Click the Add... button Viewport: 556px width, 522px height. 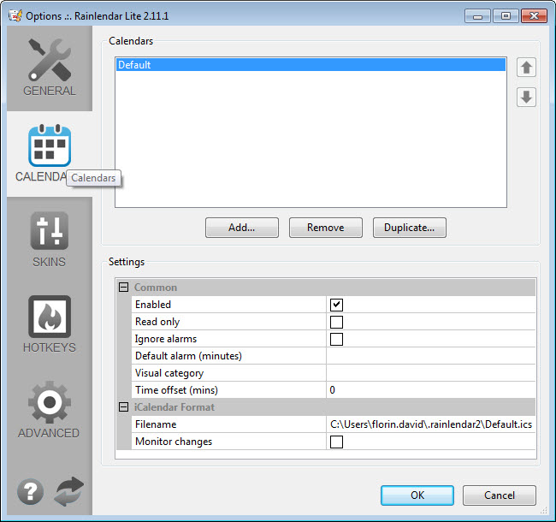tap(242, 228)
